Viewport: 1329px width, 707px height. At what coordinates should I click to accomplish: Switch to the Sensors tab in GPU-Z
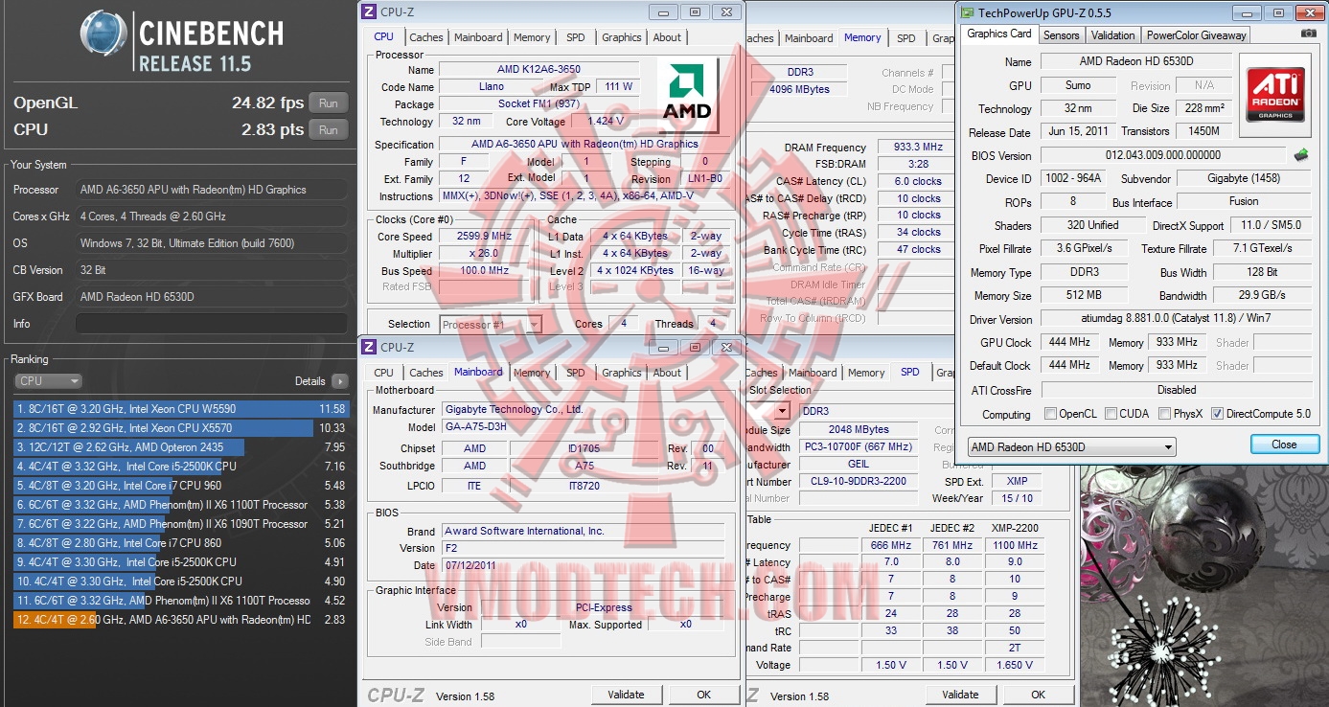(x=1062, y=35)
